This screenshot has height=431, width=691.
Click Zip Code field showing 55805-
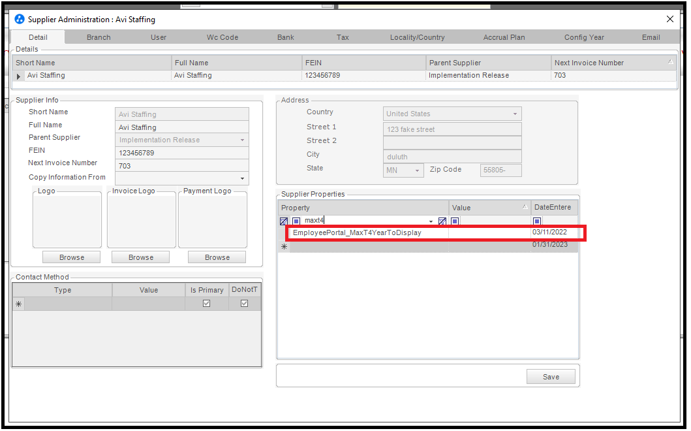(x=500, y=170)
